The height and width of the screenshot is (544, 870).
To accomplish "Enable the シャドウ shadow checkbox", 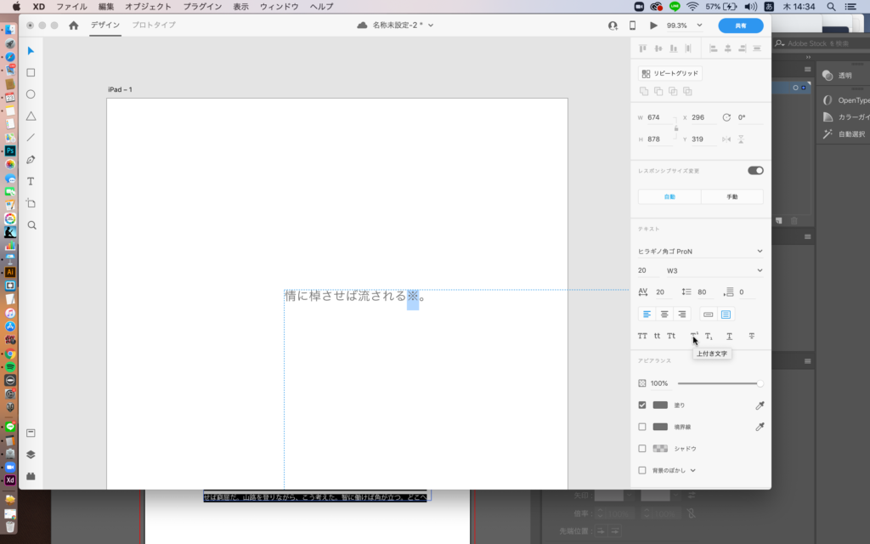I will [x=642, y=449].
